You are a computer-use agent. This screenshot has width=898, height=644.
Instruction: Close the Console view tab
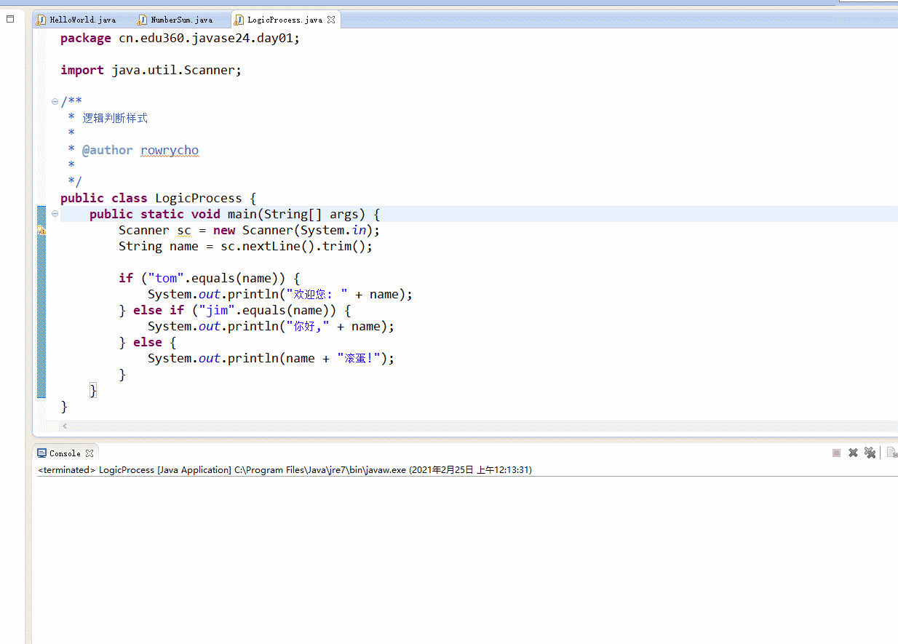[x=90, y=453]
